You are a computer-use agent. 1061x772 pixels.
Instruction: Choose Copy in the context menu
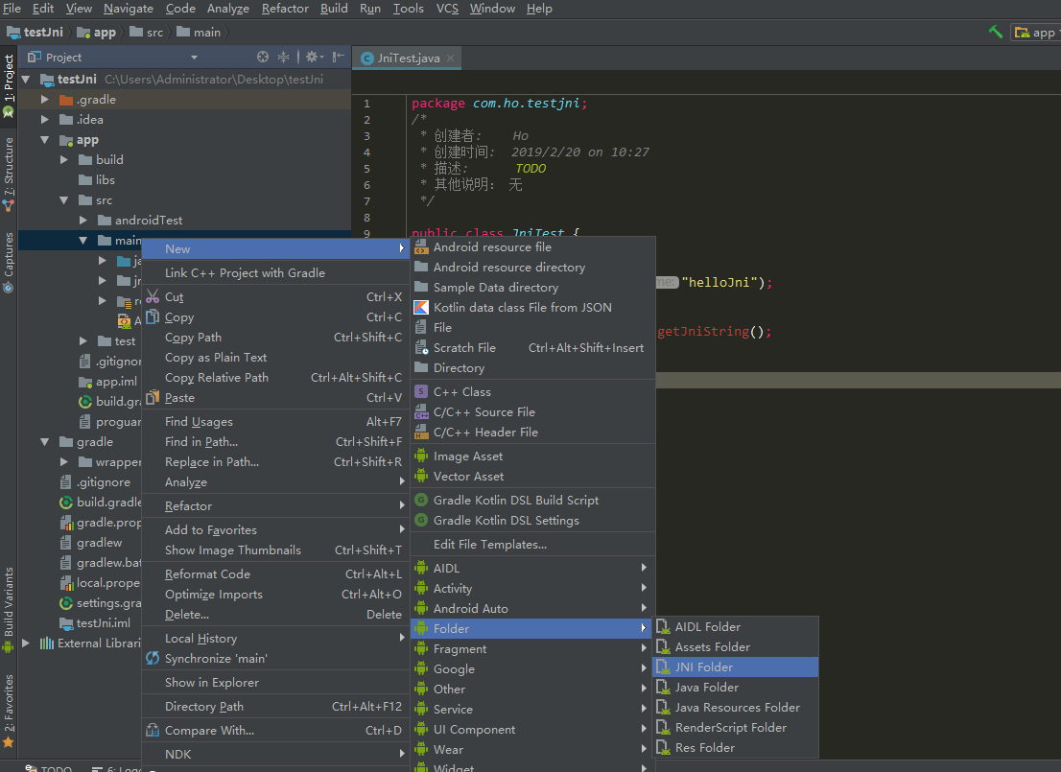(x=274, y=317)
